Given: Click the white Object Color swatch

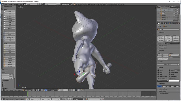Looking at the screenshot, I should (x=174, y=81).
